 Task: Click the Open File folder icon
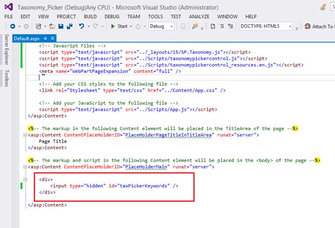(52, 26)
